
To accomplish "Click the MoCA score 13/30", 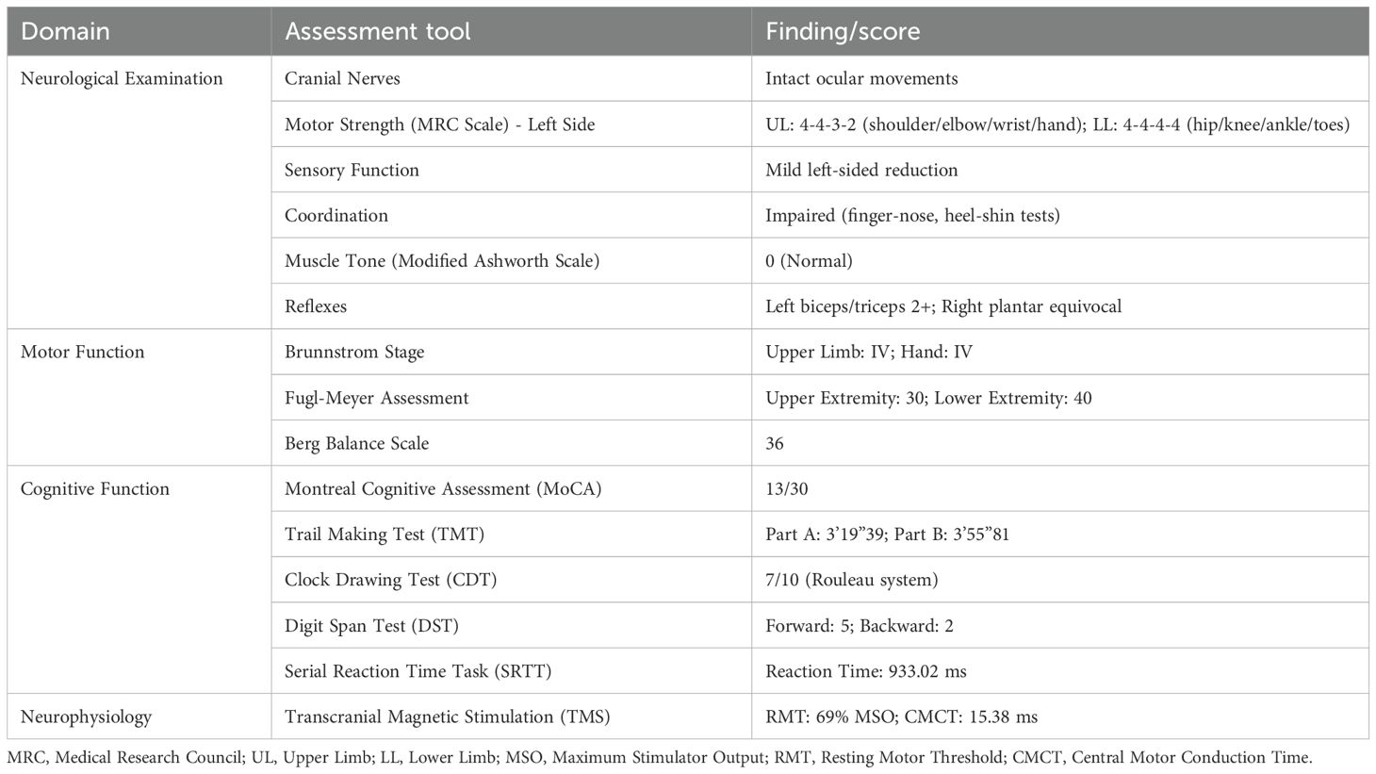I will tap(787, 489).
